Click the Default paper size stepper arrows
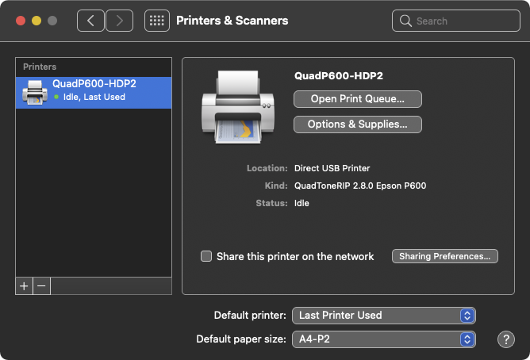530x360 pixels. coord(467,339)
